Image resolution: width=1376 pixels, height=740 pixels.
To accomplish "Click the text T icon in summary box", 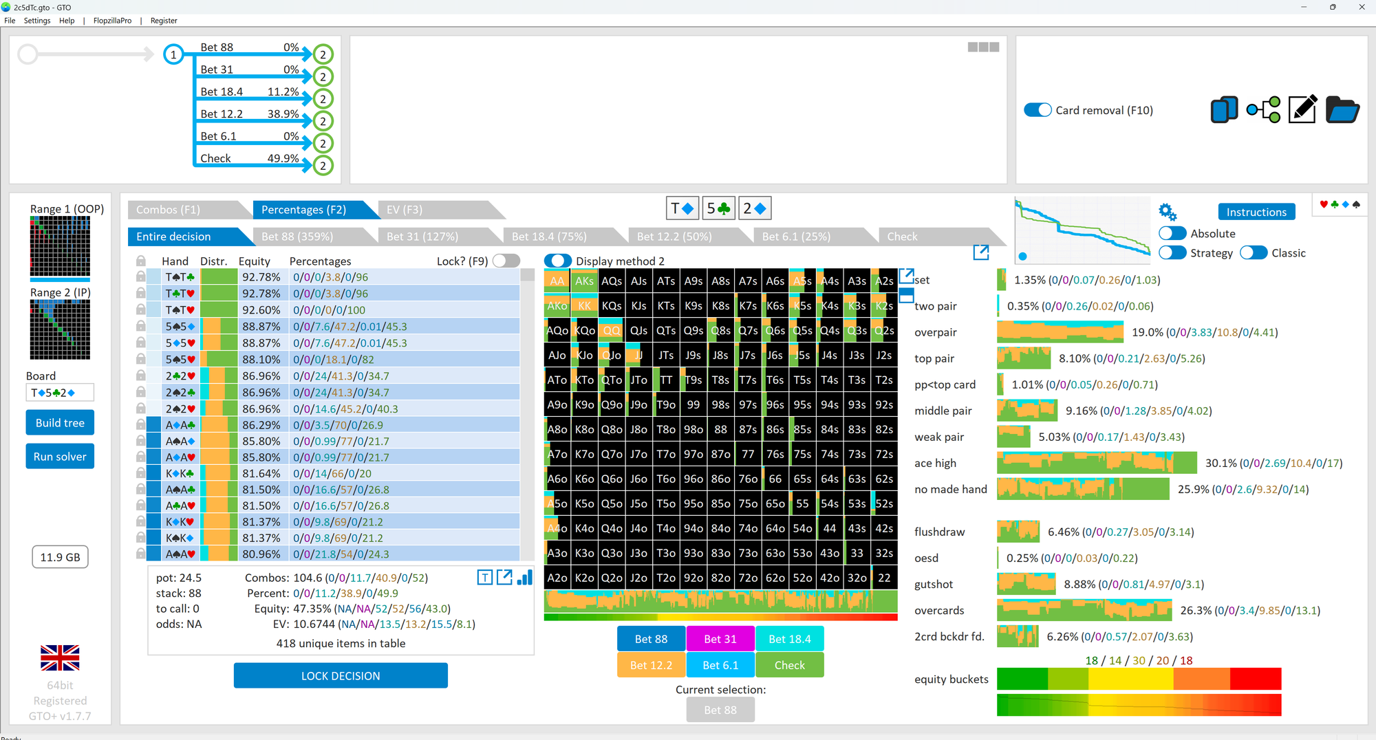I will click(x=484, y=578).
